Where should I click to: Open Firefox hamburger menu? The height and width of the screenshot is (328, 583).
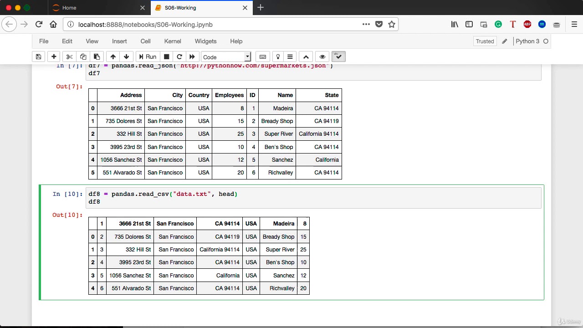(574, 25)
